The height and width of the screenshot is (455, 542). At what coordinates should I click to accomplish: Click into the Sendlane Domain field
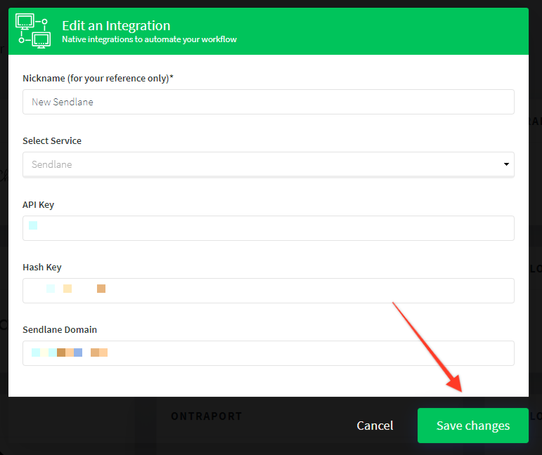click(269, 353)
